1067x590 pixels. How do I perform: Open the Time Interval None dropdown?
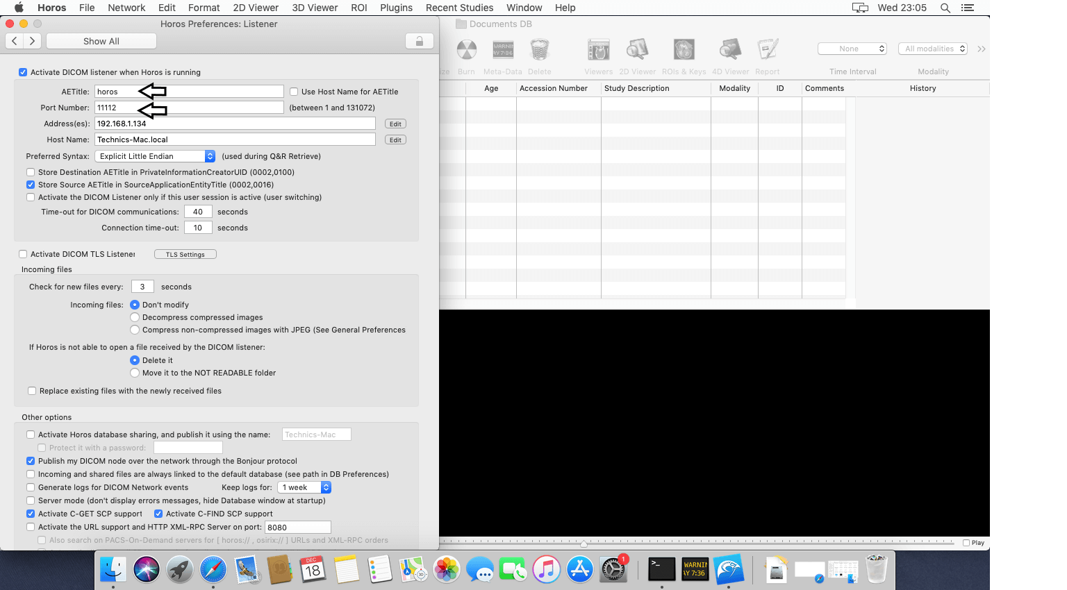pyautogui.click(x=852, y=49)
